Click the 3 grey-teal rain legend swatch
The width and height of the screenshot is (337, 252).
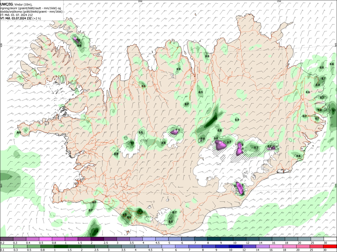tap(115, 246)
